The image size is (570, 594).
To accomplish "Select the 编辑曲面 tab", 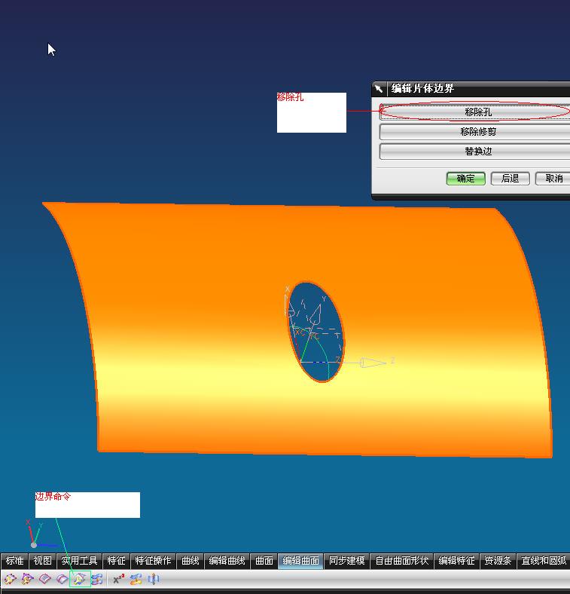I will pyautogui.click(x=300, y=561).
